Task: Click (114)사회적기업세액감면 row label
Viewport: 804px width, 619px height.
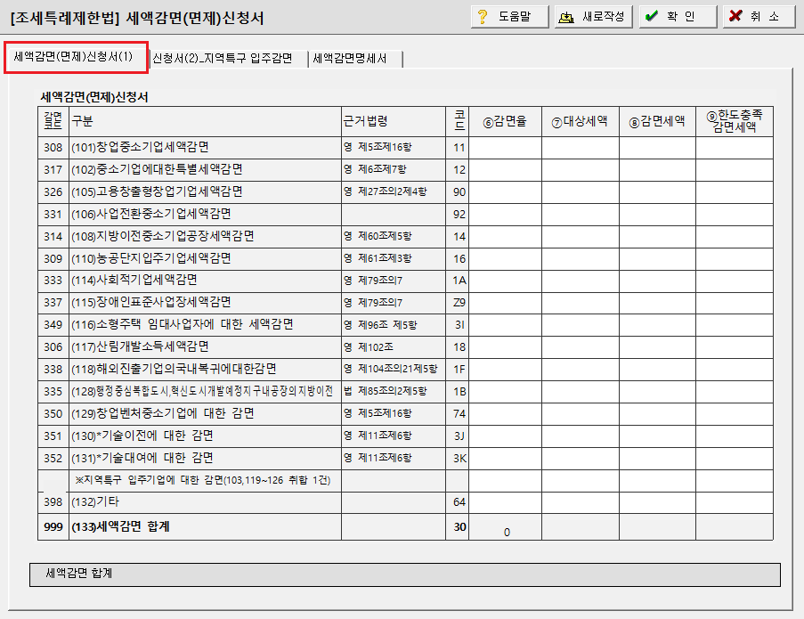Action: pos(134,280)
